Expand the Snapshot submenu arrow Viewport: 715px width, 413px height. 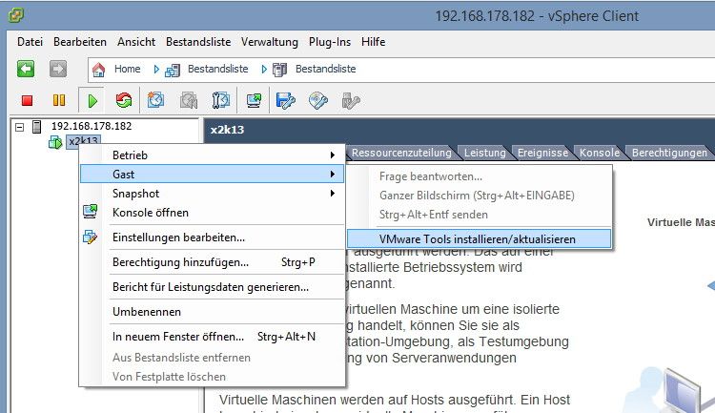pyautogui.click(x=333, y=194)
